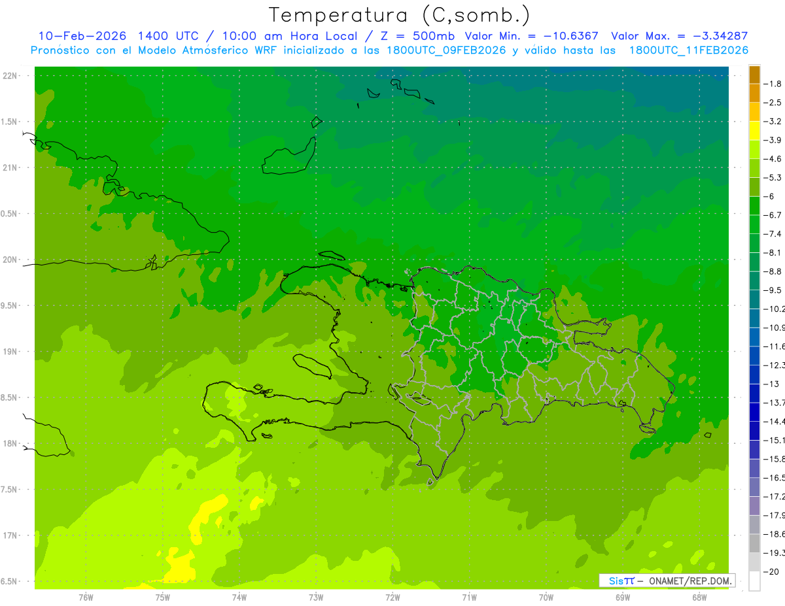
Task: Click the "76W" longitude axis label
Action: point(86,598)
